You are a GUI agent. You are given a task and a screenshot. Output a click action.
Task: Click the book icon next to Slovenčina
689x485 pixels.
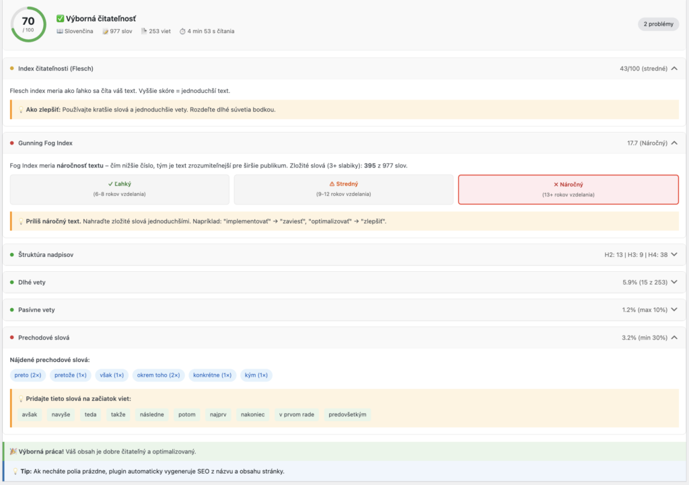click(60, 31)
